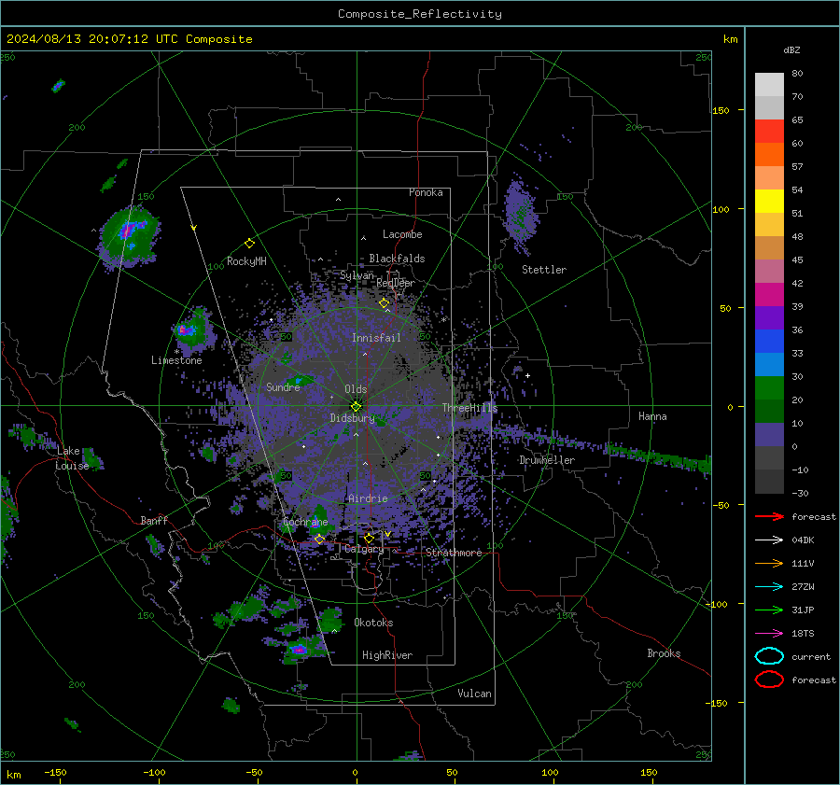Click the Banff town label
Viewport: 840px width, 785px height.
coord(154,520)
